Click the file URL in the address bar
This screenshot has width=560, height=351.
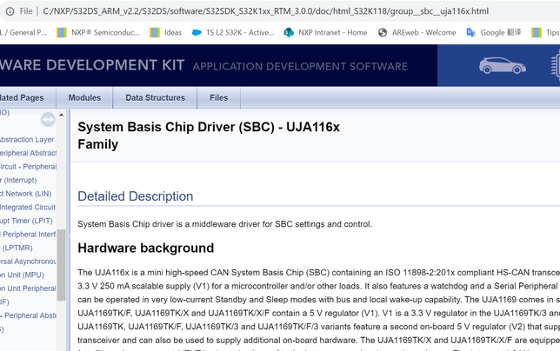coord(266,11)
